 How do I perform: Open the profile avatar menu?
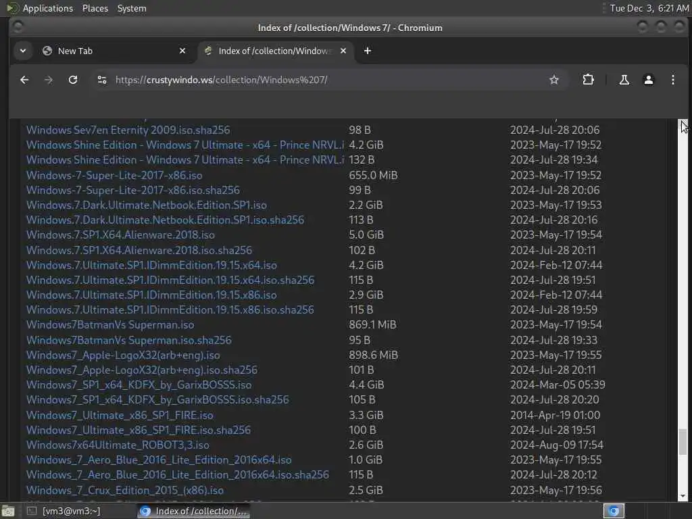tap(648, 80)
